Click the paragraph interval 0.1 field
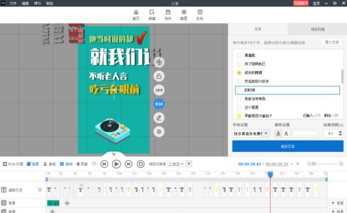 point(331,133)
